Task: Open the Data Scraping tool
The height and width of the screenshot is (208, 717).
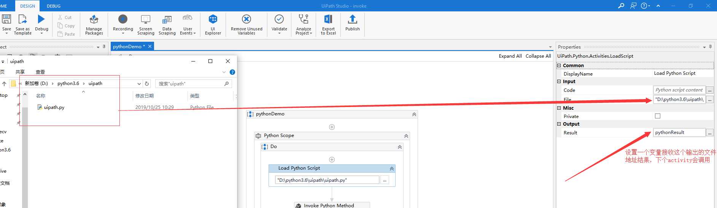Action: click(167, 25)
